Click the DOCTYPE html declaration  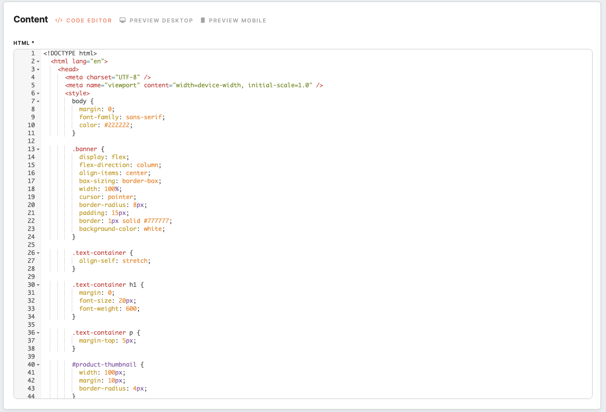tap(70, 53)
